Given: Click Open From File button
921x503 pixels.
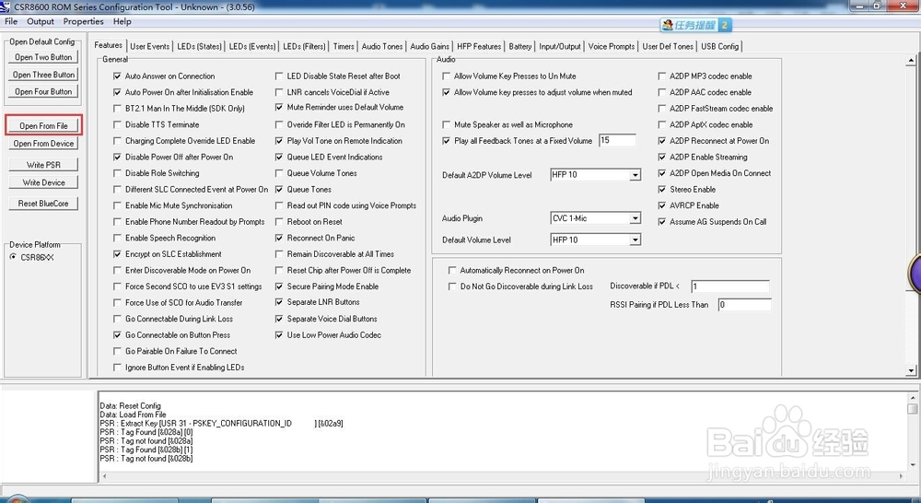Looking at the screenshot, I should point(43,125).
